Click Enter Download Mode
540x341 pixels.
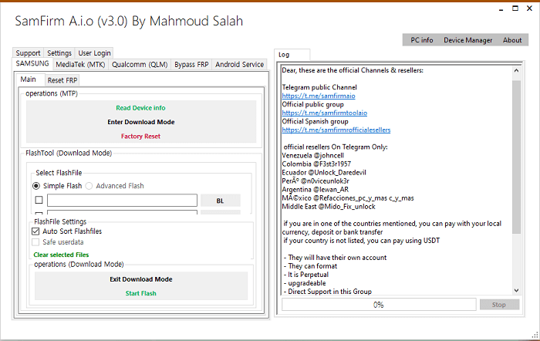[141, 122]
